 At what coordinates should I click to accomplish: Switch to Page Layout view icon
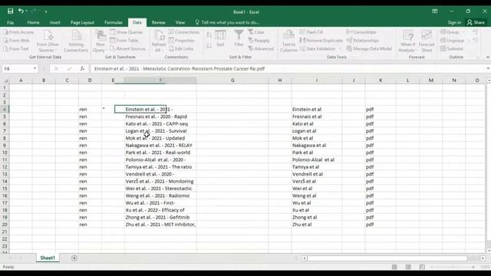408,267
